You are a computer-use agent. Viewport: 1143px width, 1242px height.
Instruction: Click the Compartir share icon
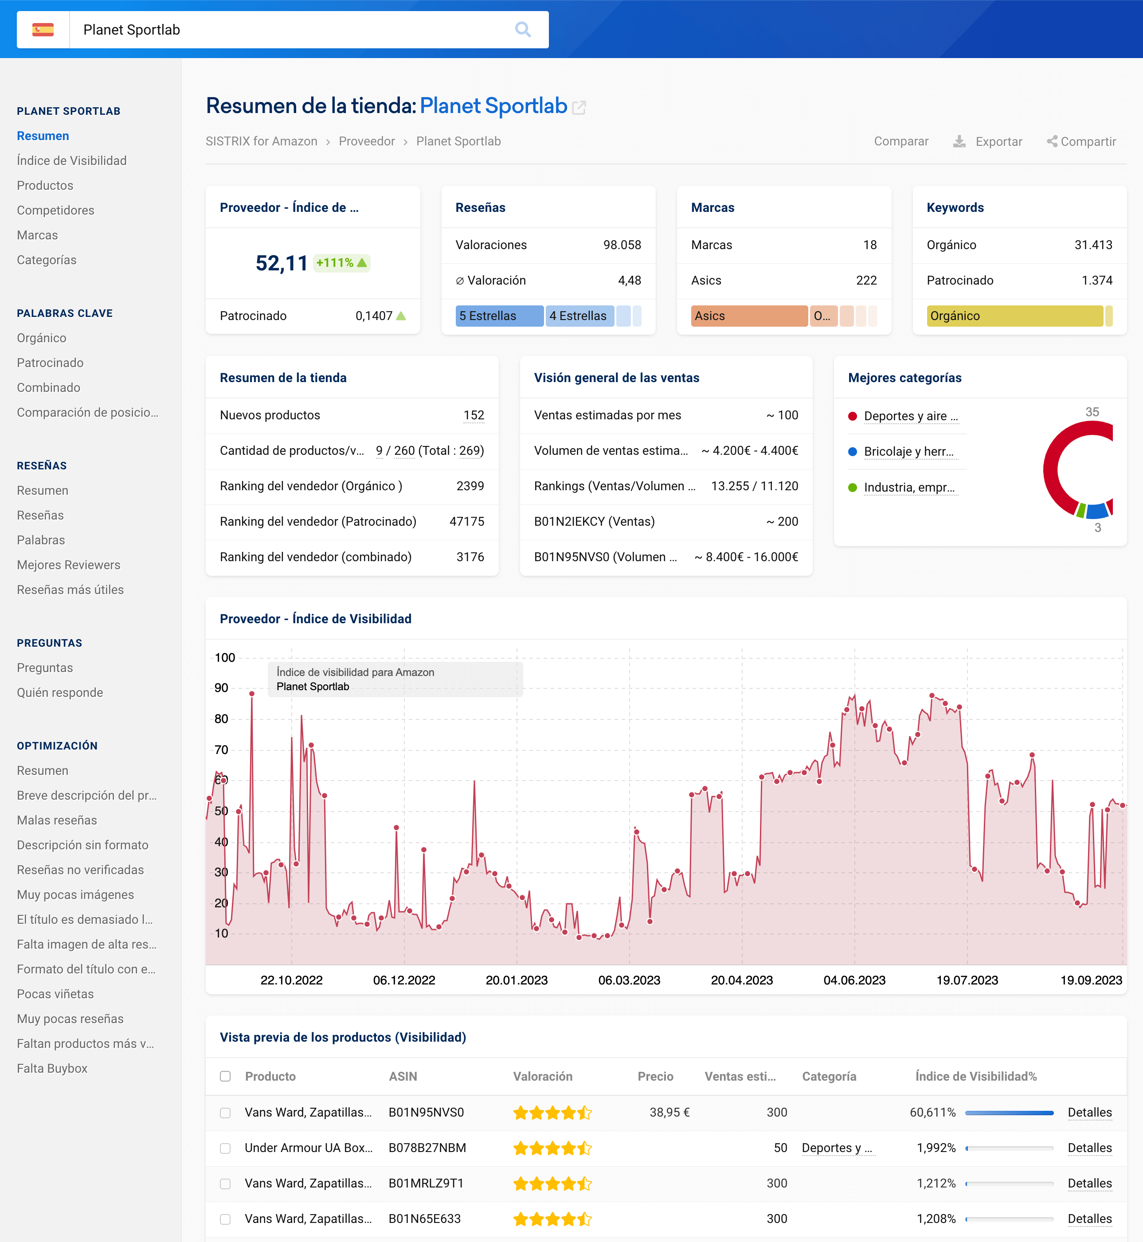(1052, 141)
